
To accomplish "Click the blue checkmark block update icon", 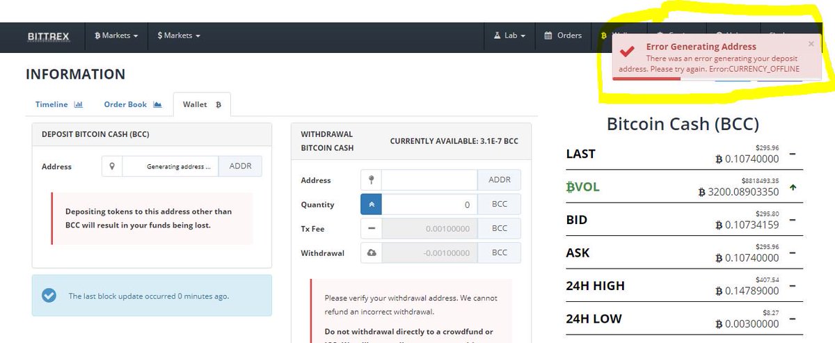I will click(49, 295).
